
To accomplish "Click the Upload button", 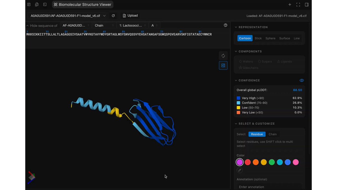I will 130,16.
